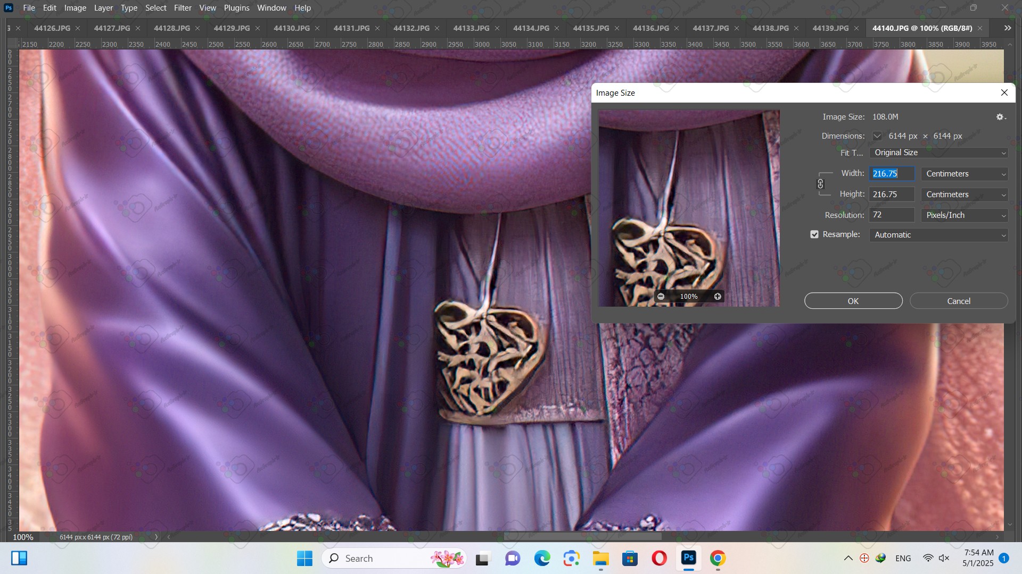Click the taskbar Search box
This screenshot has height=574, width=1022.
click(394, 559)
